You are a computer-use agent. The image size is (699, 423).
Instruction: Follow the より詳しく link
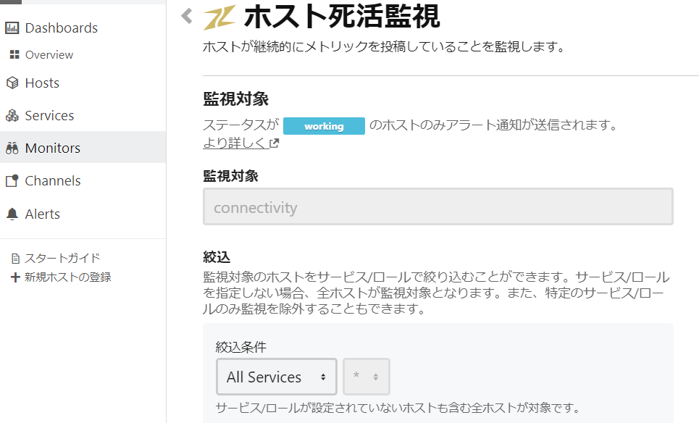(x=236, y=143)
